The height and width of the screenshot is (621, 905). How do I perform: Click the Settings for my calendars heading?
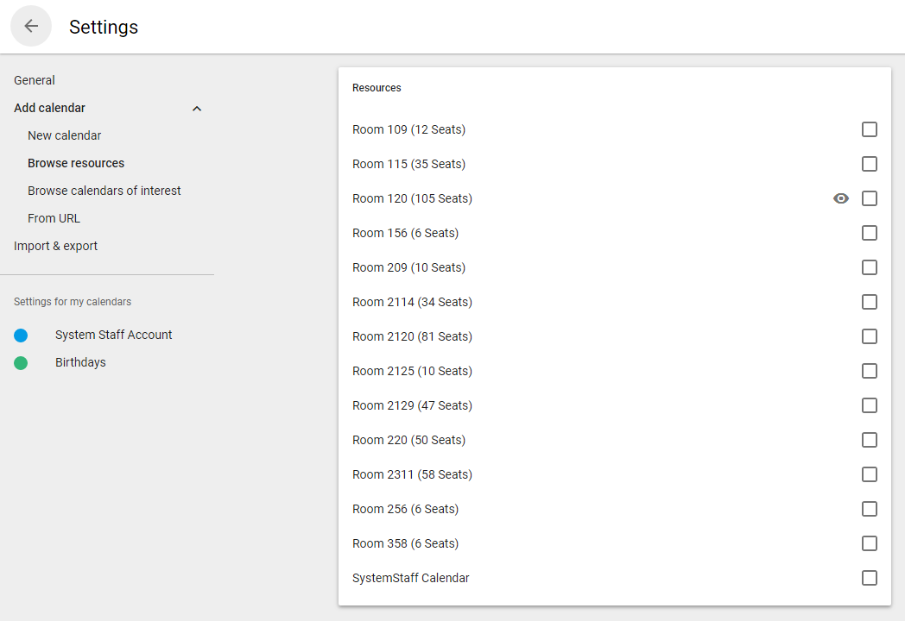click(73, 302)
